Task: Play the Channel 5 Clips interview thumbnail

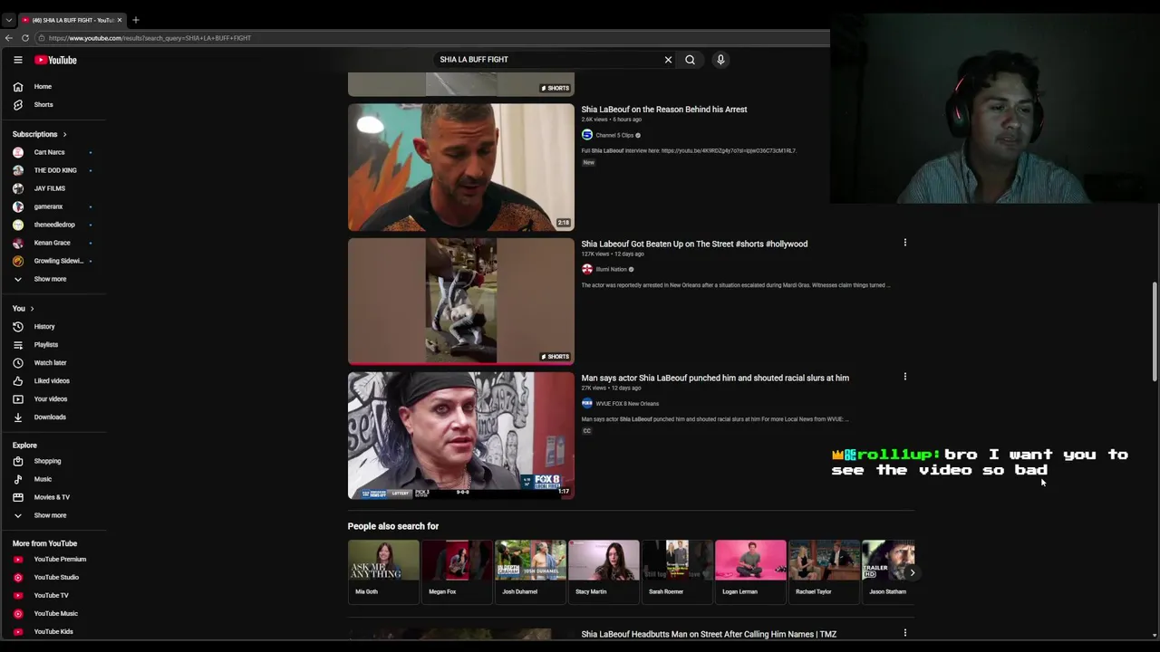Action: click(460, 167)
